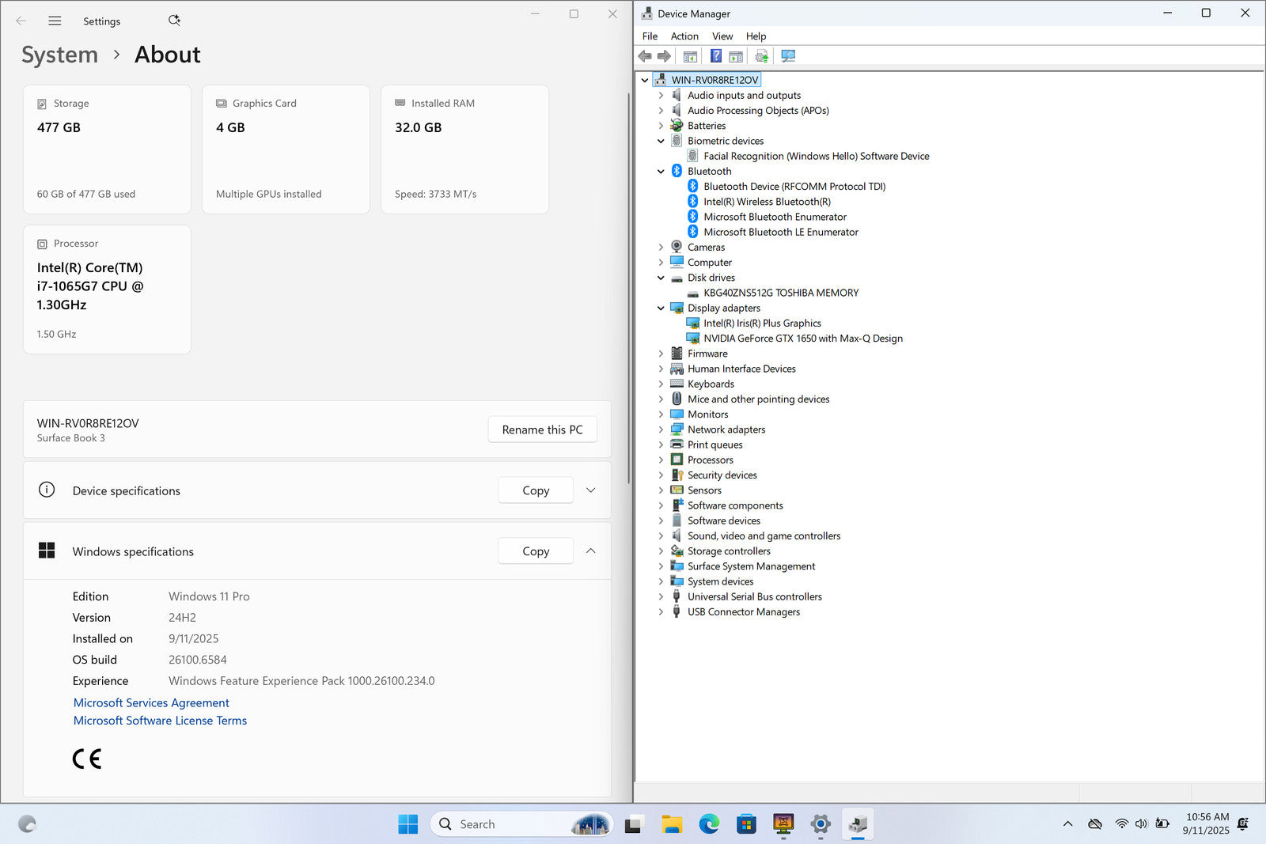Click the Rename this PC button

pyautogui.click(x=542, y=430)
